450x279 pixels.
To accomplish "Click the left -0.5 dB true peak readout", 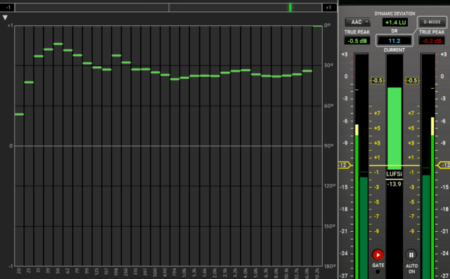I will coord(357,41).
